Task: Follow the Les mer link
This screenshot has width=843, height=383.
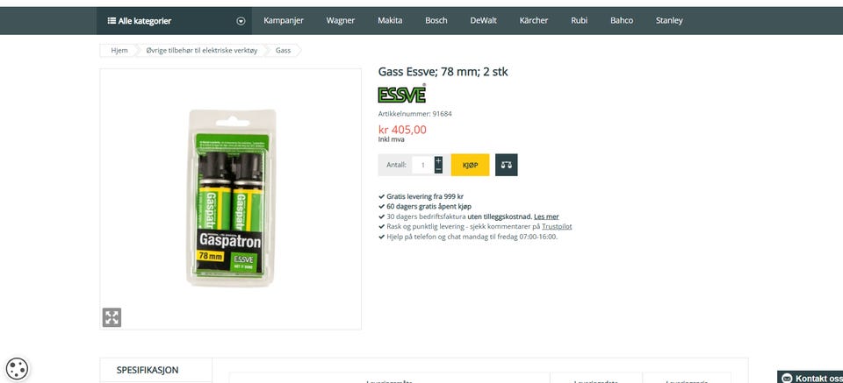Action: coord(546,216)
